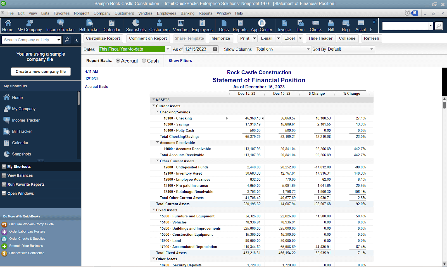Screen dimensions: 447x267
Task: Open the File menu
Action: pos(10,13)
